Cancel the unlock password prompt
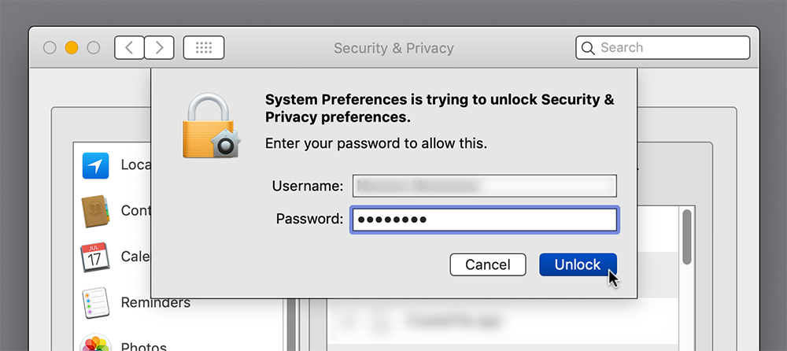This screenshot has width=787, height=351. 487,264
